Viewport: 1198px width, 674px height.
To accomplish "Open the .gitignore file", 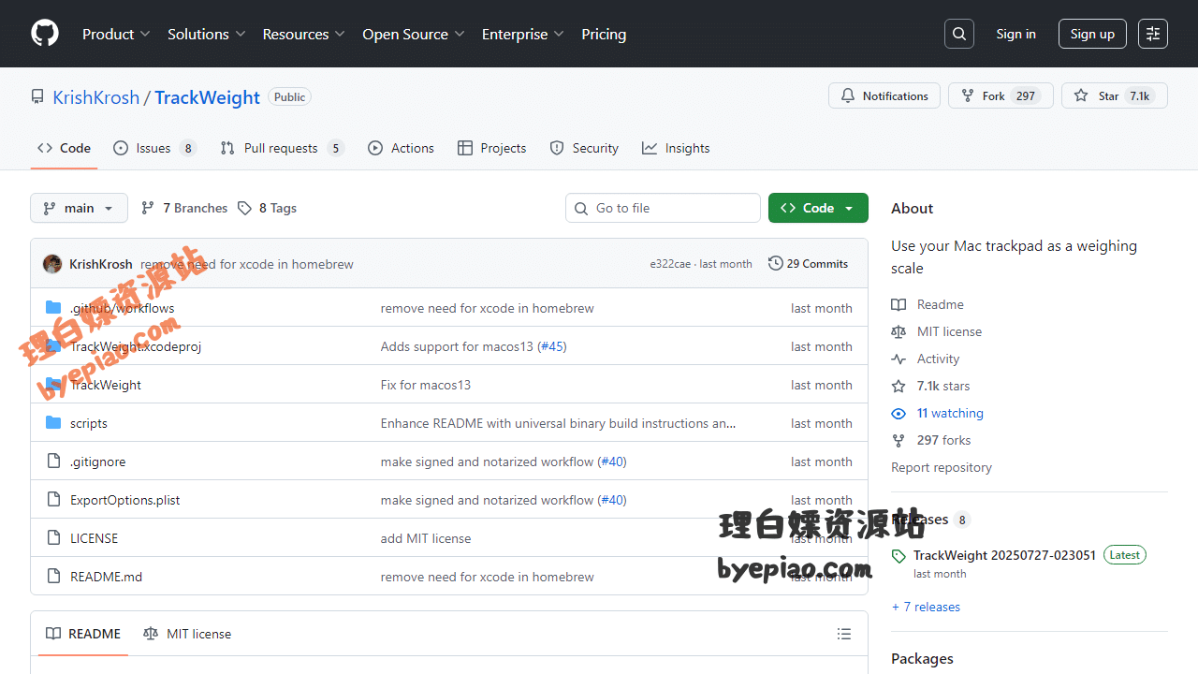I will [x=97, y=462].
